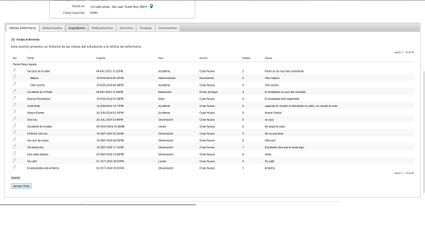Sort by the Visita column header
Screen dimensions: 425x239
[31, 58]
